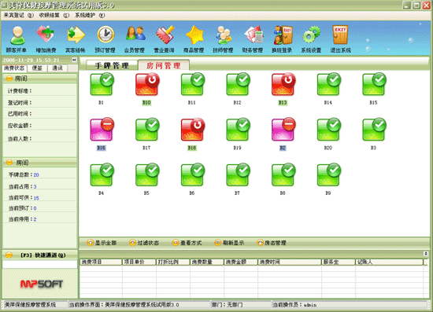Open the 顾客开单 toolbar icon
The image size is (433, 312).
17,39
